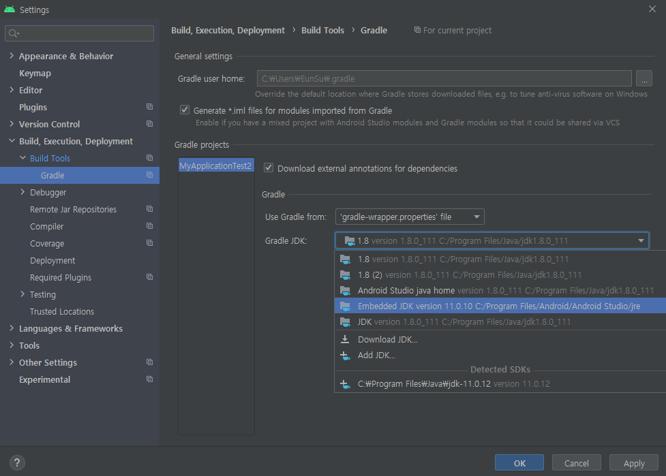Screen dimensions: 666x476
Task: Focus the settings search field
Action: click(79, 33)
